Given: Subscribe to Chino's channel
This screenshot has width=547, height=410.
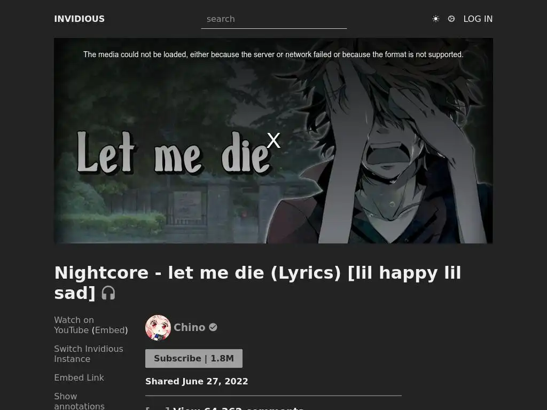Looking at the screenshot, I should pos(194,358).
